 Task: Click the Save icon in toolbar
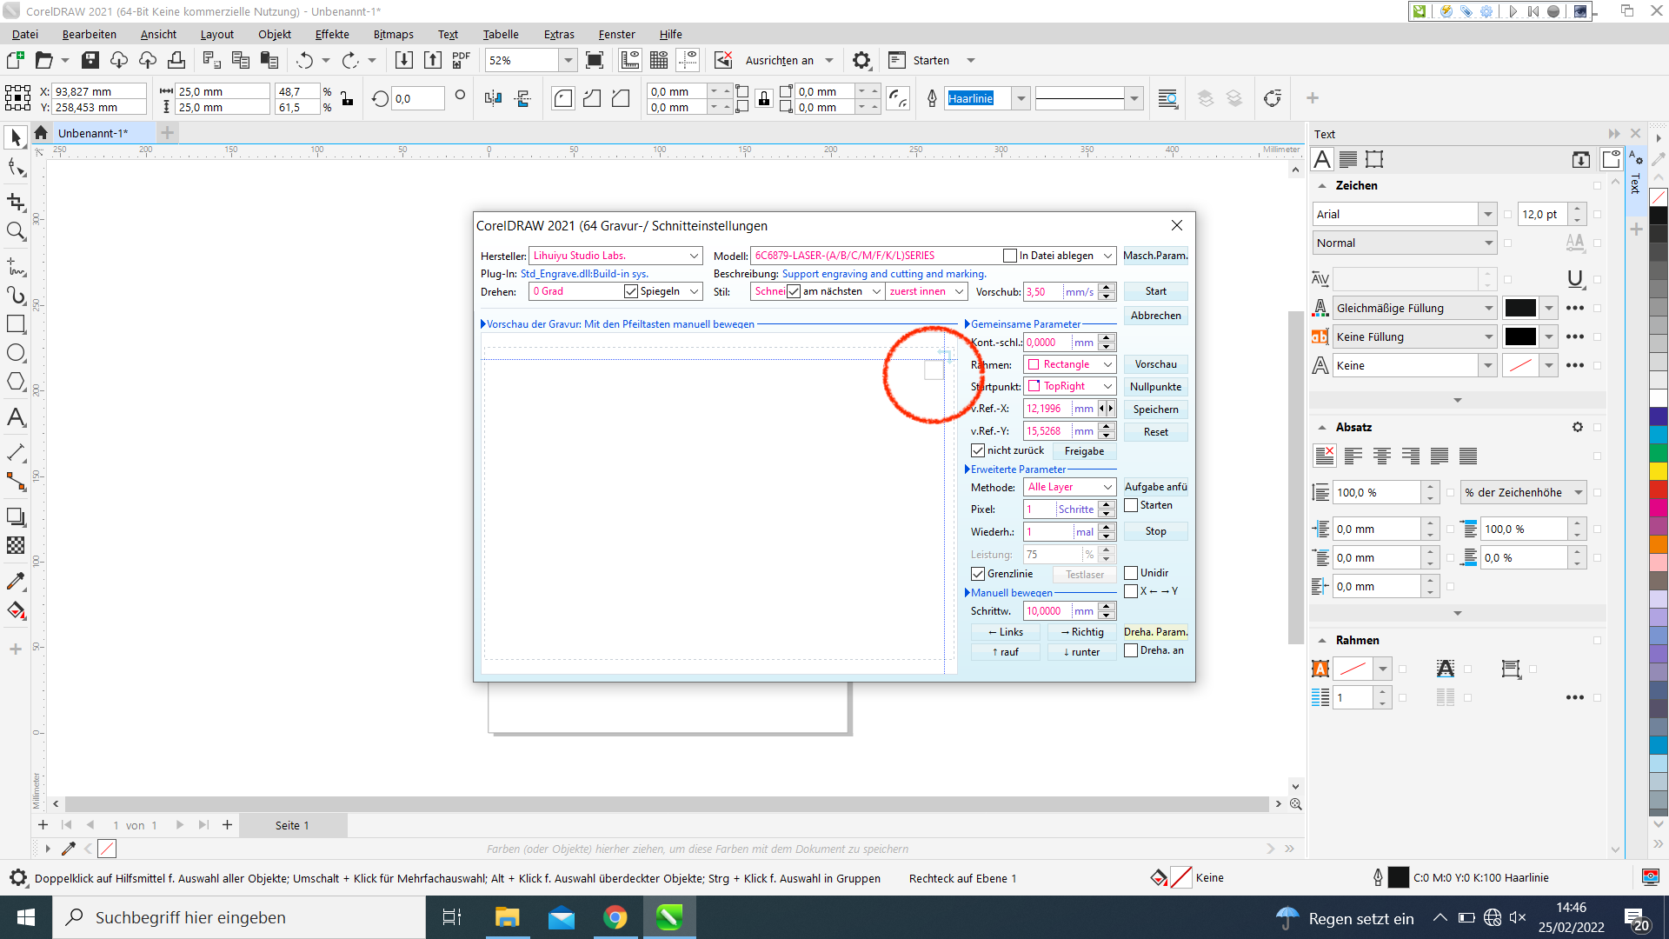coord(90,60)
